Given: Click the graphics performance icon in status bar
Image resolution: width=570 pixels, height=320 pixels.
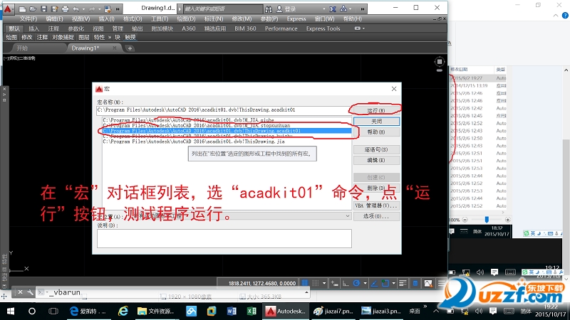Looking at the screenshot, I should [428, 283].
